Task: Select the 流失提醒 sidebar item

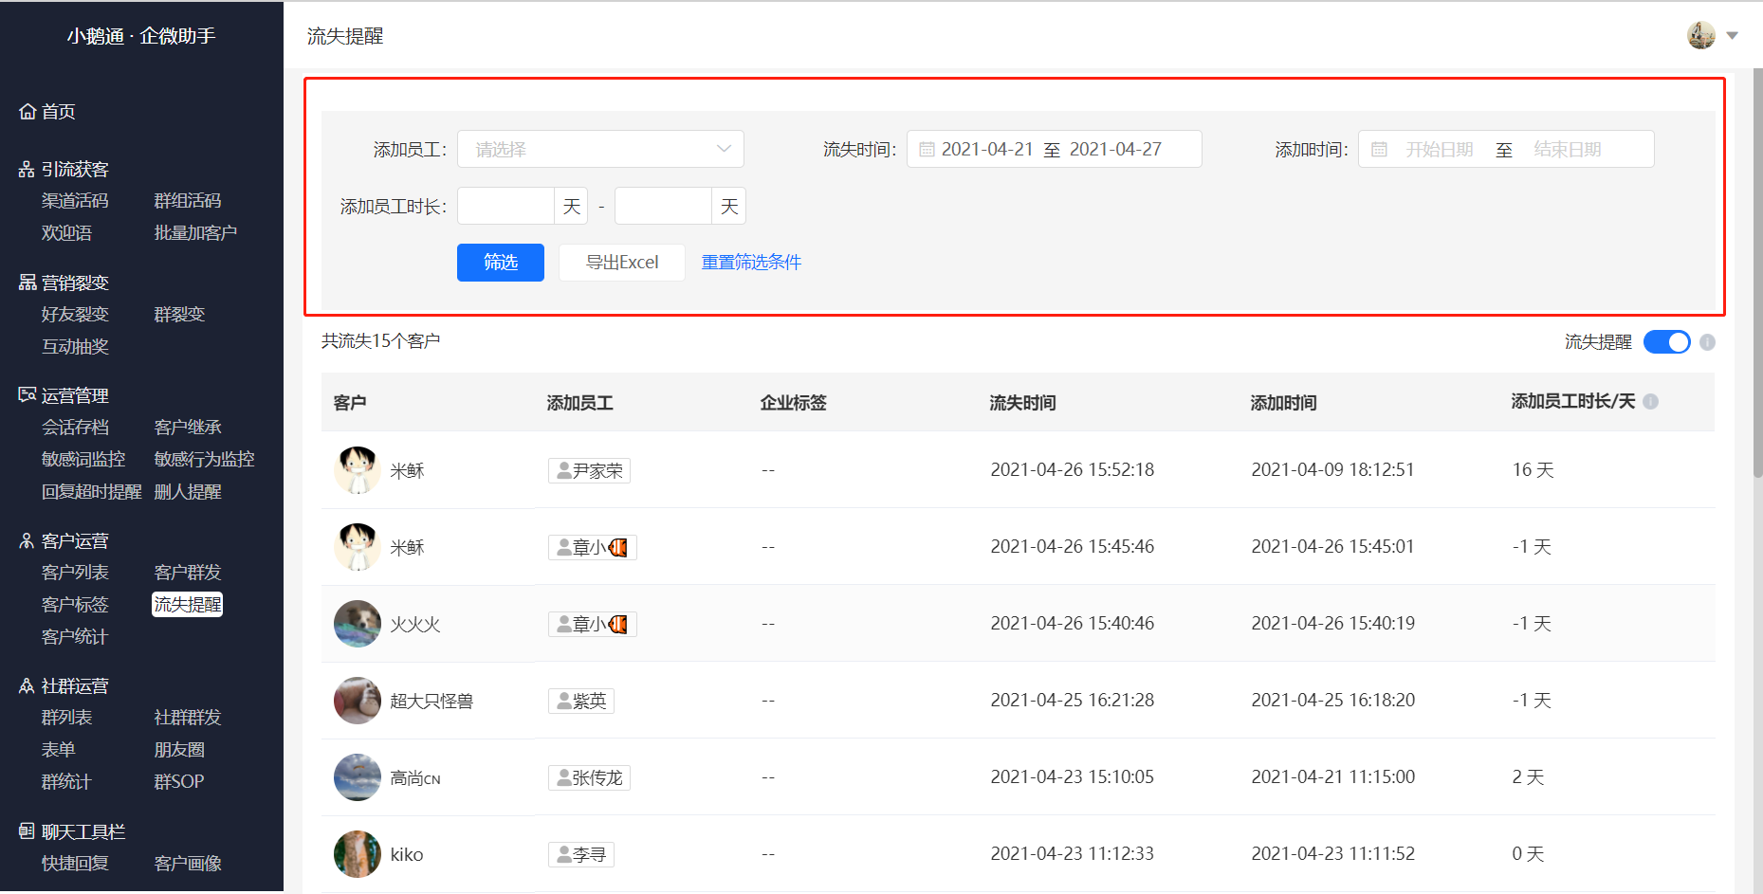Action: pos(187,605)
